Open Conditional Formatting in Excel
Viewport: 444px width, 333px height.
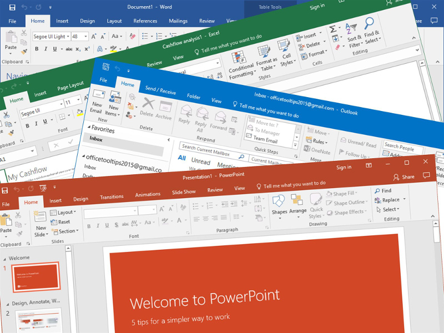pos(241,62)
